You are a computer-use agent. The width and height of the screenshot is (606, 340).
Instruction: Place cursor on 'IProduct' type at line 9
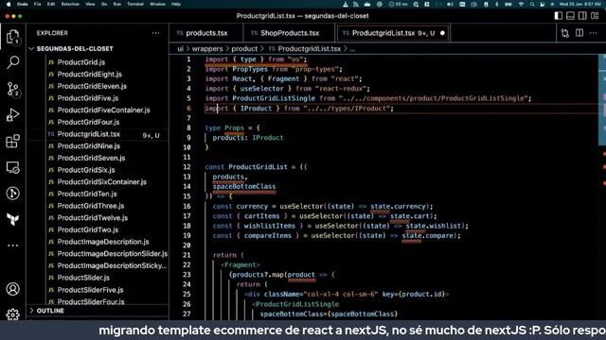267,138
